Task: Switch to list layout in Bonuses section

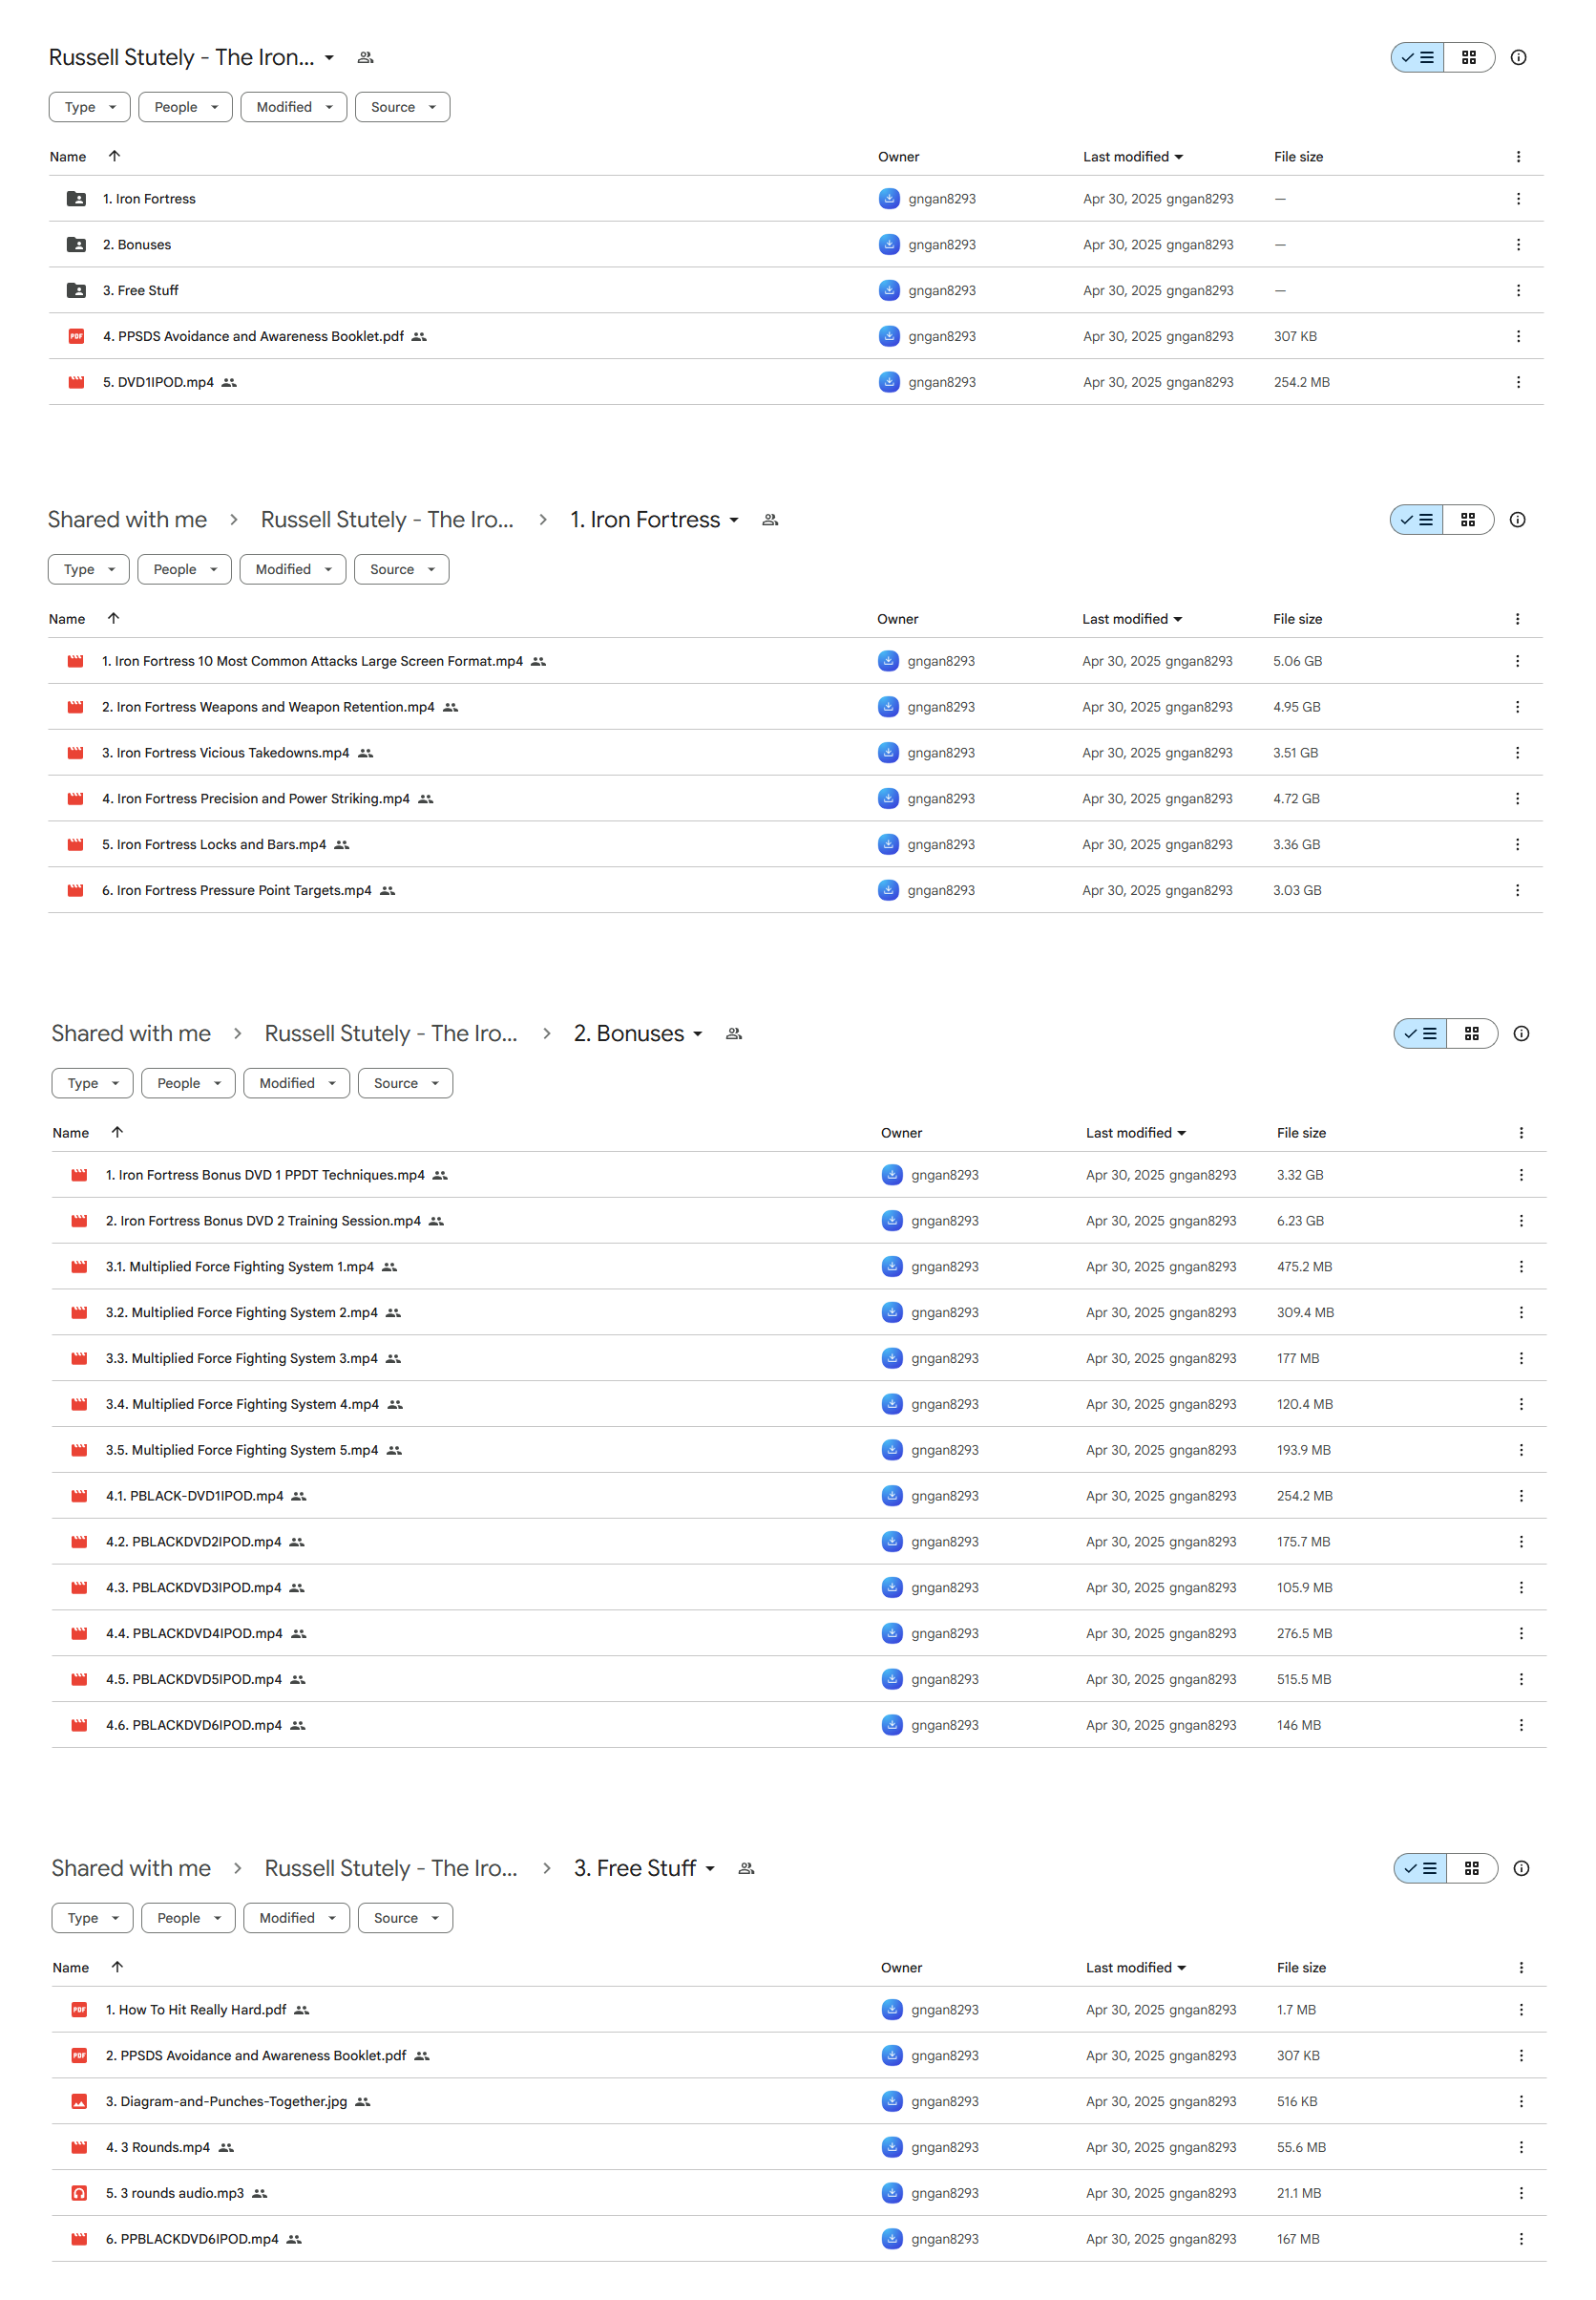Action: (1421, 1034)
